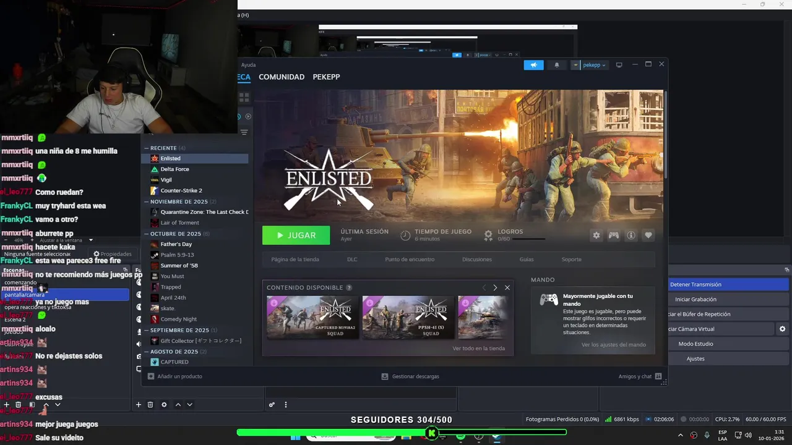Open the Discusiones tab
This screenshot has width=792, height=445.
coord(477,260)
